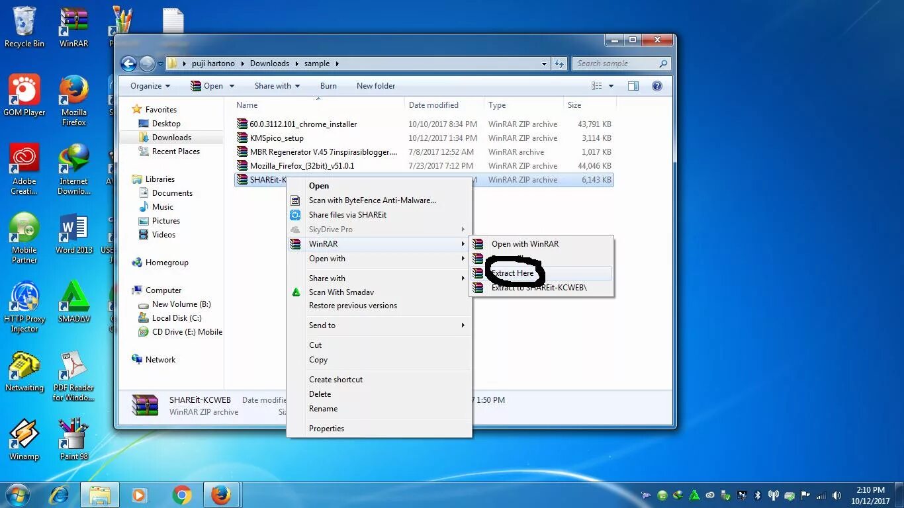Select 60.0.3112.101_chrome_installer file

pos(424,124)
